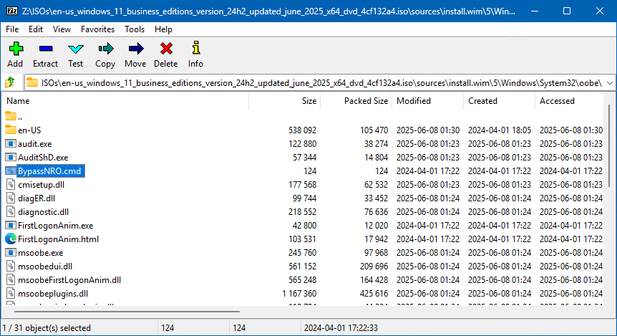The image size is (617, 336).
Task: Open the View menu
Action: 62,29
